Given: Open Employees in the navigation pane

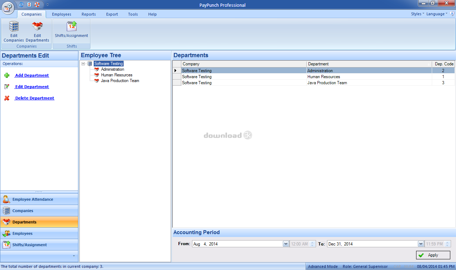Looking at the screenshot, I should point(39,233).
